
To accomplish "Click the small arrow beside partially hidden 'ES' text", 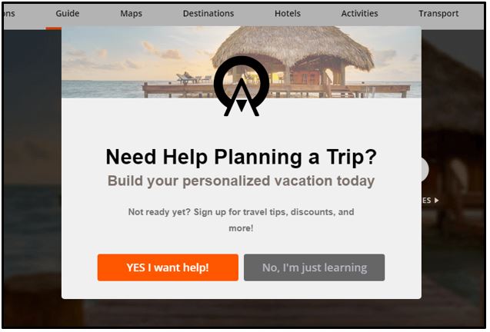I will click(x=437, y=201).
